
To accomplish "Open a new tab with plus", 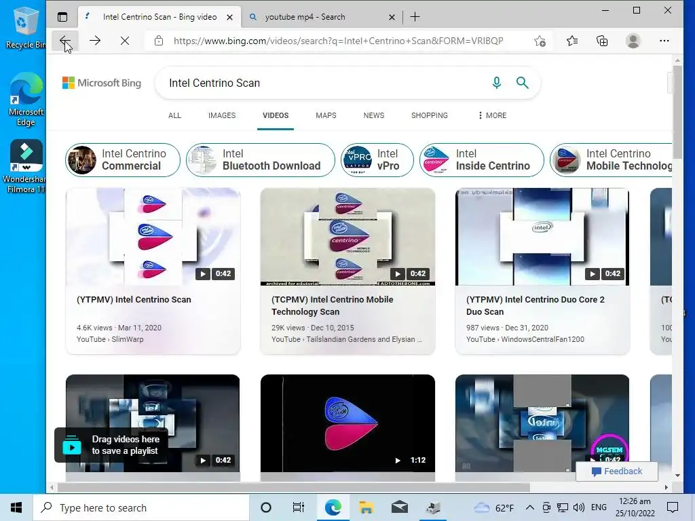I will 415,17.
